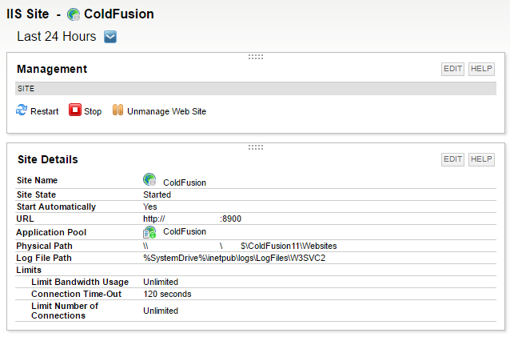514x337 pixels.
Task: Click the Stop link
Action: pyautogui.click(x=93, y=111)
